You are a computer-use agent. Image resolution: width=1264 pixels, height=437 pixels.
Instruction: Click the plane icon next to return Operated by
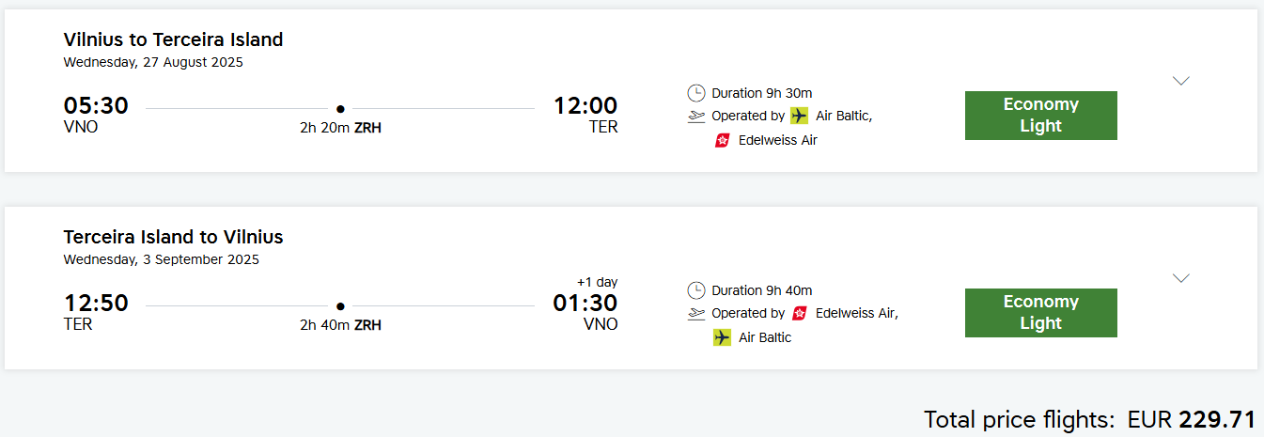pos(696,314)
